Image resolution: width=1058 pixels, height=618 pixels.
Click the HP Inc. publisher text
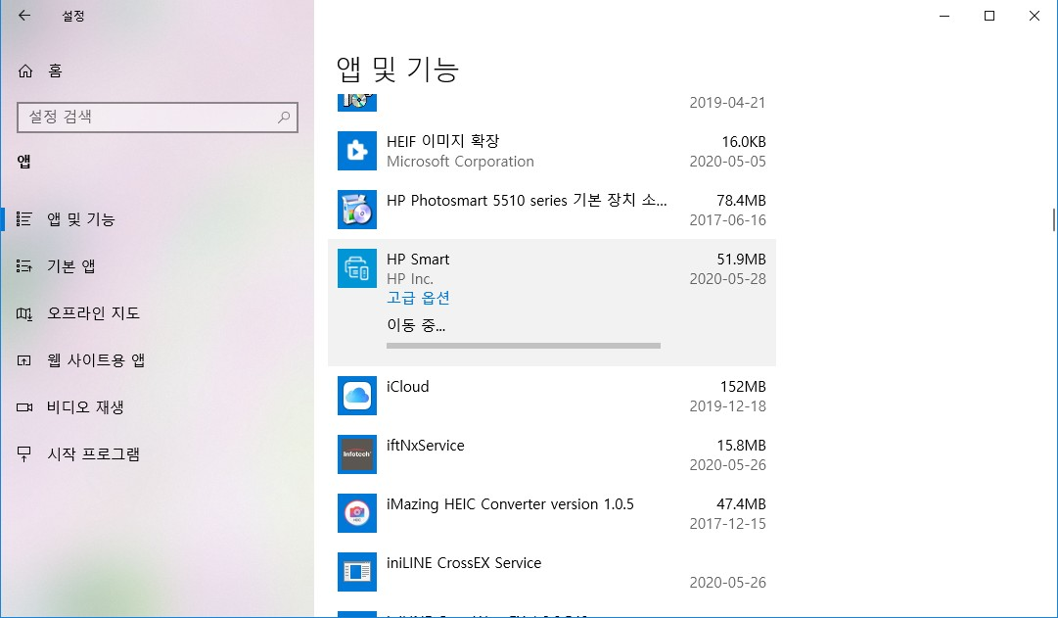[409, 279]
